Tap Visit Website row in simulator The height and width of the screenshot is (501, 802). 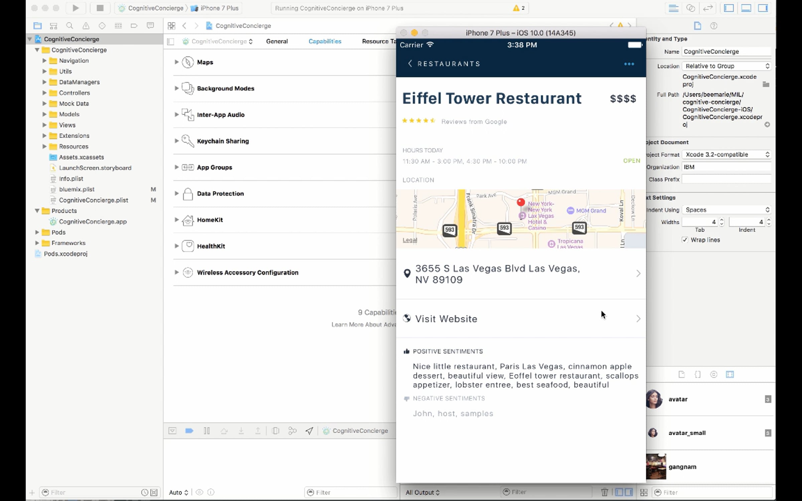pos(521,319)
